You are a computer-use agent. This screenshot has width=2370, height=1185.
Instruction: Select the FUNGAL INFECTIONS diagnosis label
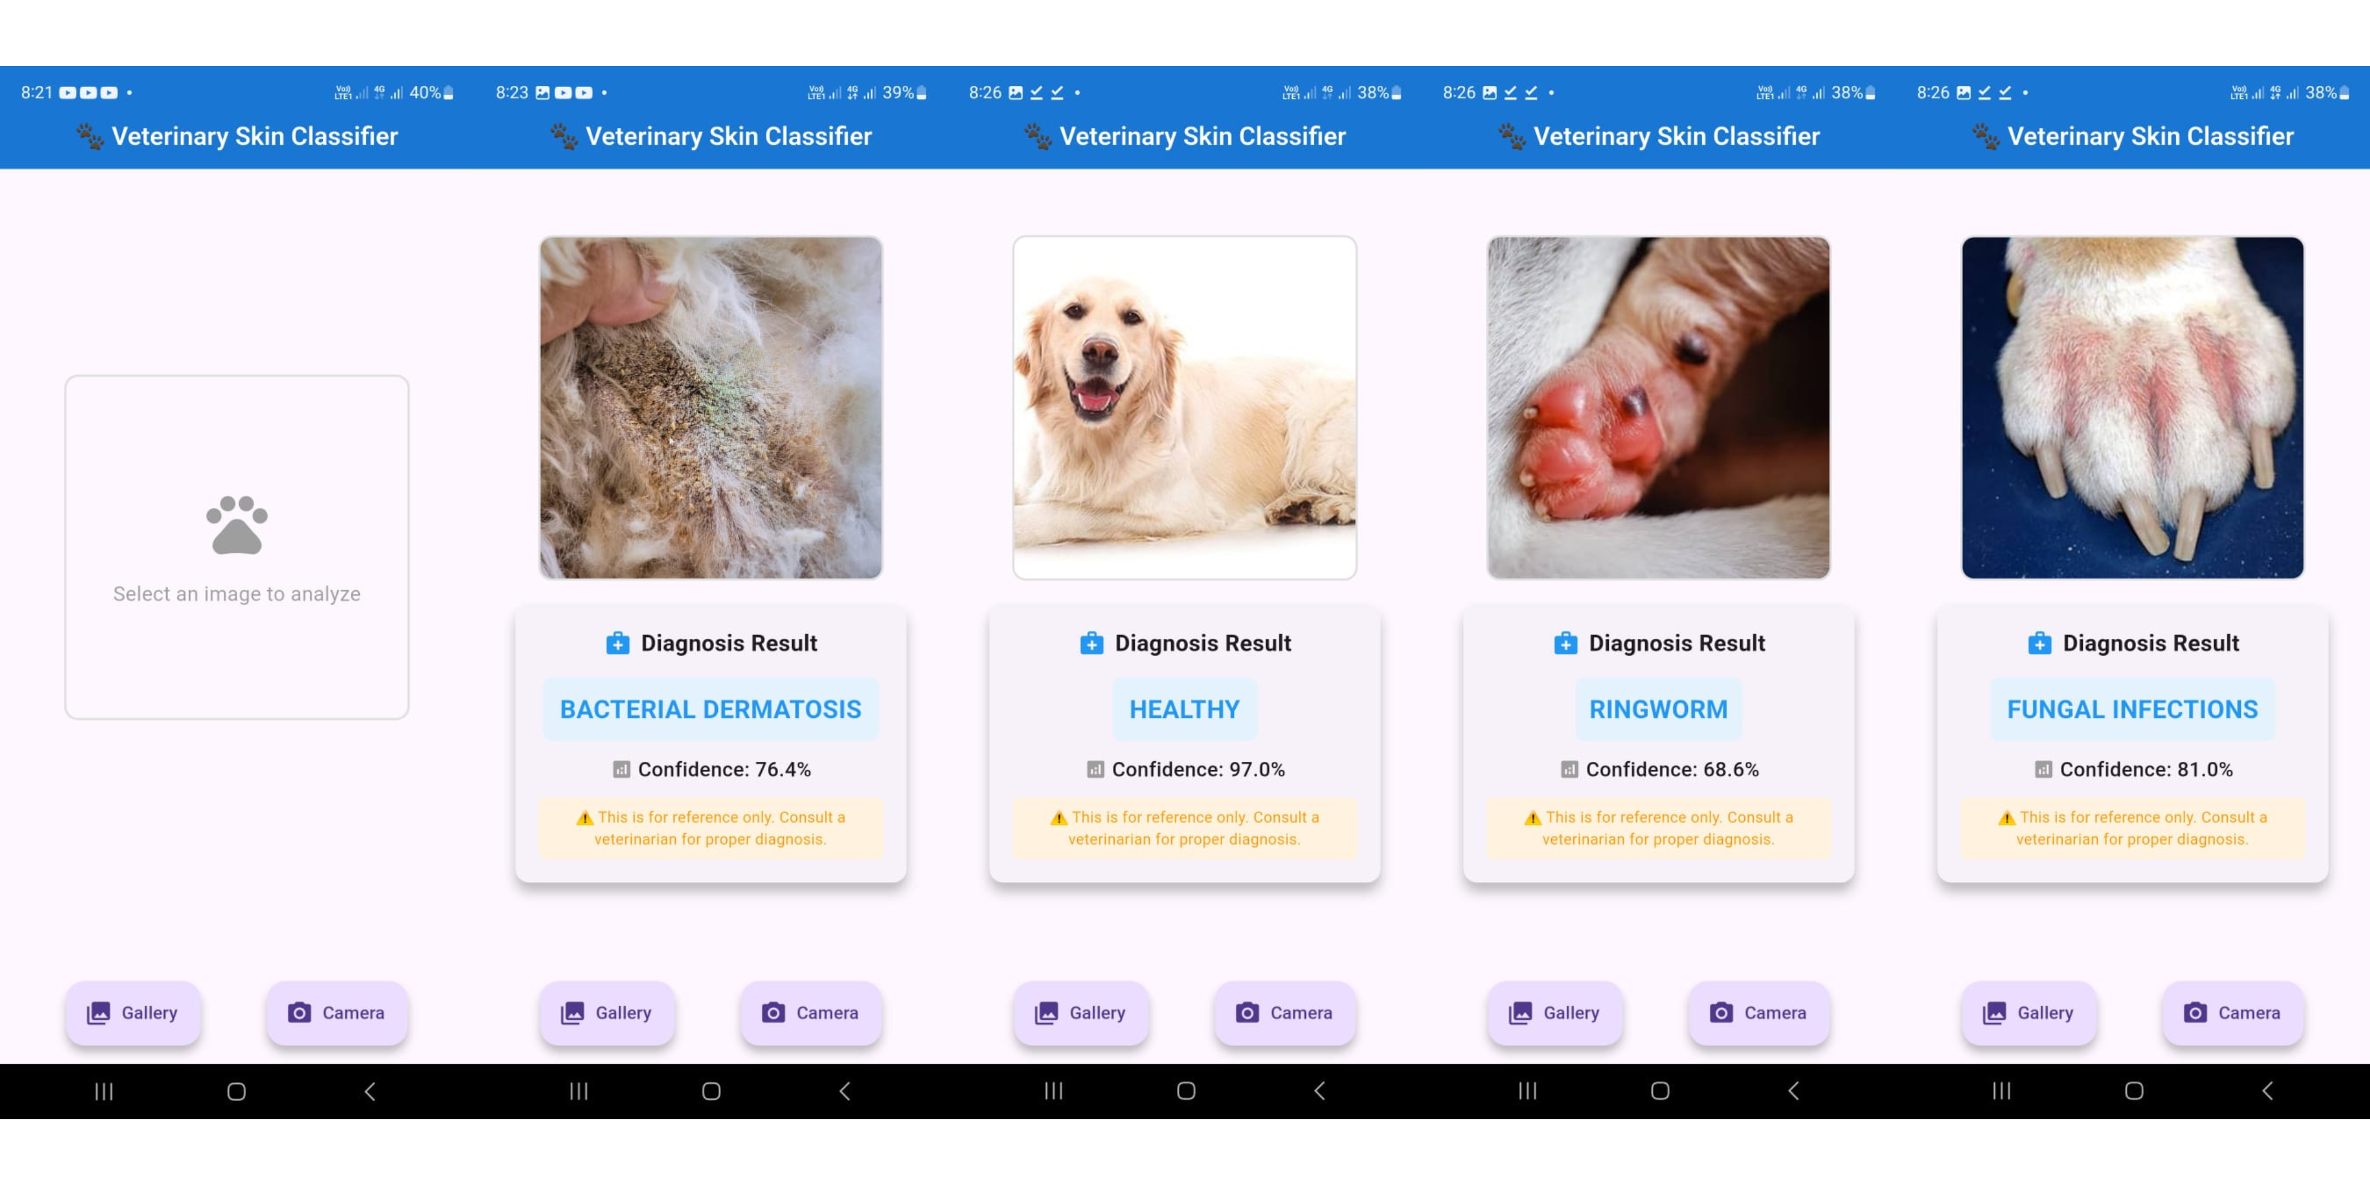2132,709
